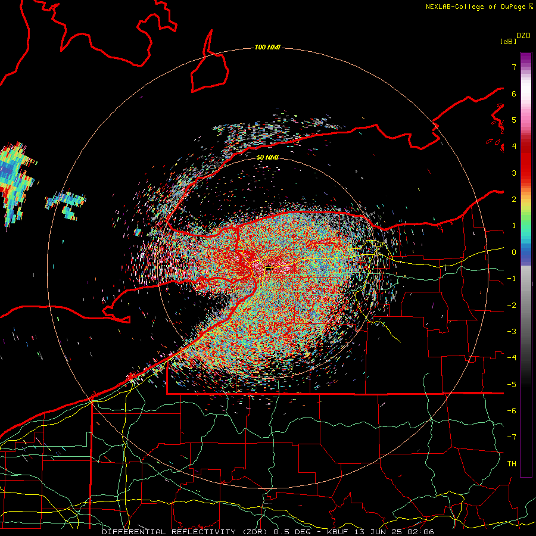Click the 0 scale value
This screenshot has width=536, height=536.
514,253
